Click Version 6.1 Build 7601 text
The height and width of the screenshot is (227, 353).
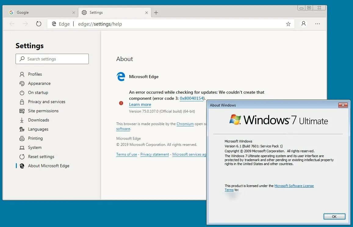pos(254,146)
